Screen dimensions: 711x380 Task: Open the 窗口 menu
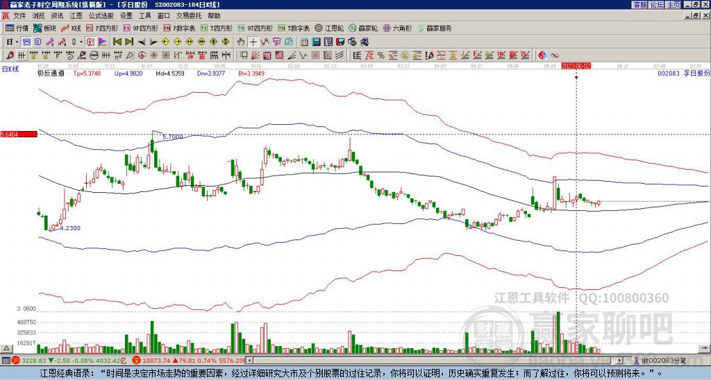pos(164,16)
